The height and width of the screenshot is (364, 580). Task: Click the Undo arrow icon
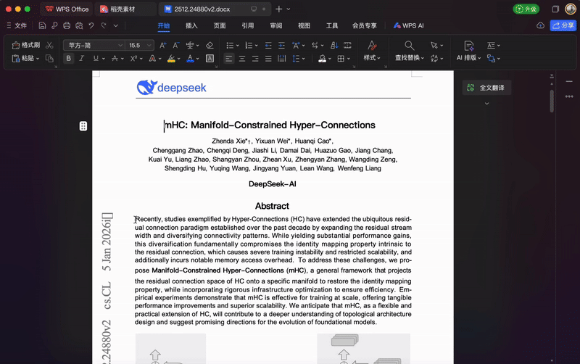[91, 25]
